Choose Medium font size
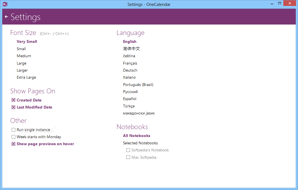This screenshot has height=190, width=298. 24,56
